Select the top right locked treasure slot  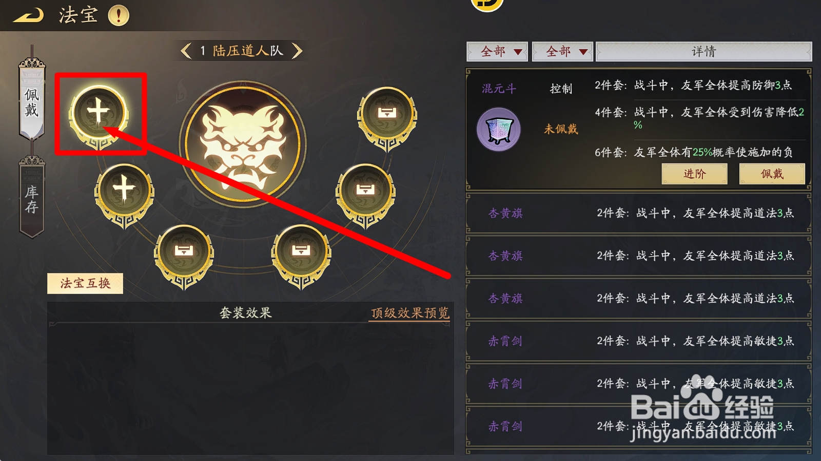click(x=387, y=117)
